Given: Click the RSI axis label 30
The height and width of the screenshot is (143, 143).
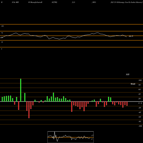Looking at the screenshot, I should click(x=2, y=42).
